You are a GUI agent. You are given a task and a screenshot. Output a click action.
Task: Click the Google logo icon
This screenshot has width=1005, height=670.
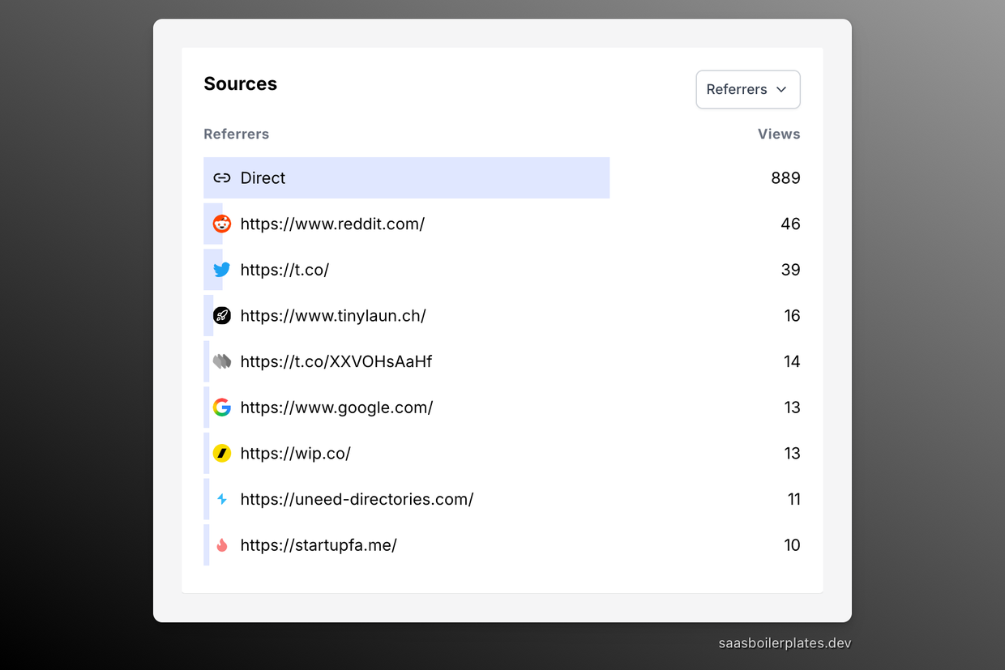point(222,408)
